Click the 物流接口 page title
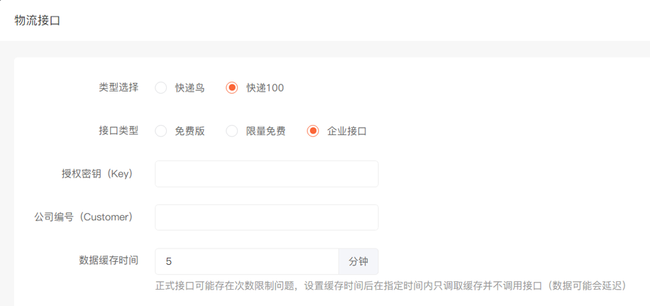This screenshot has height=306, width=650. click(38, 21)
